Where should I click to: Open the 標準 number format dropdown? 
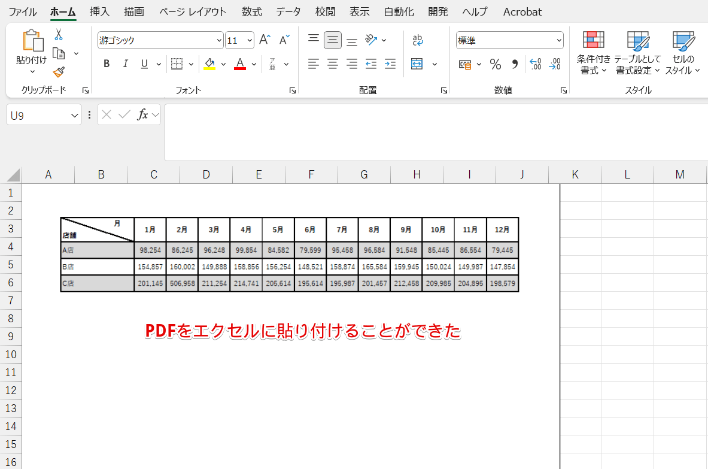tap(558, 40)
